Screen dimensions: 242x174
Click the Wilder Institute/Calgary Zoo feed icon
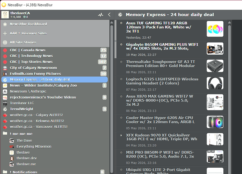[x=5, y=86]
